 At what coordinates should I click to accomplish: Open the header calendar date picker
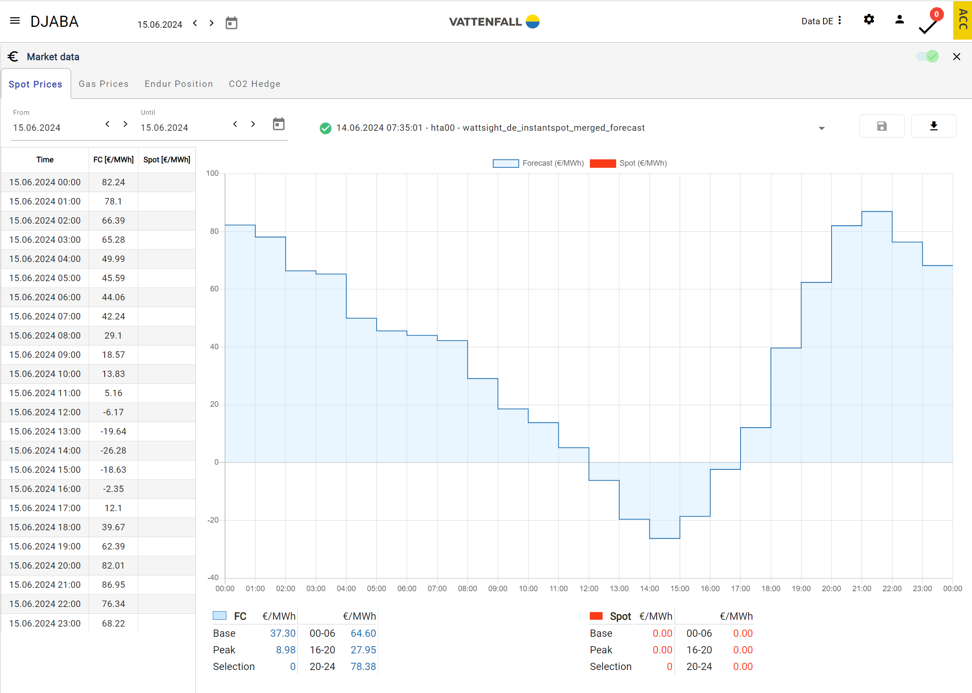click(231, 23)
